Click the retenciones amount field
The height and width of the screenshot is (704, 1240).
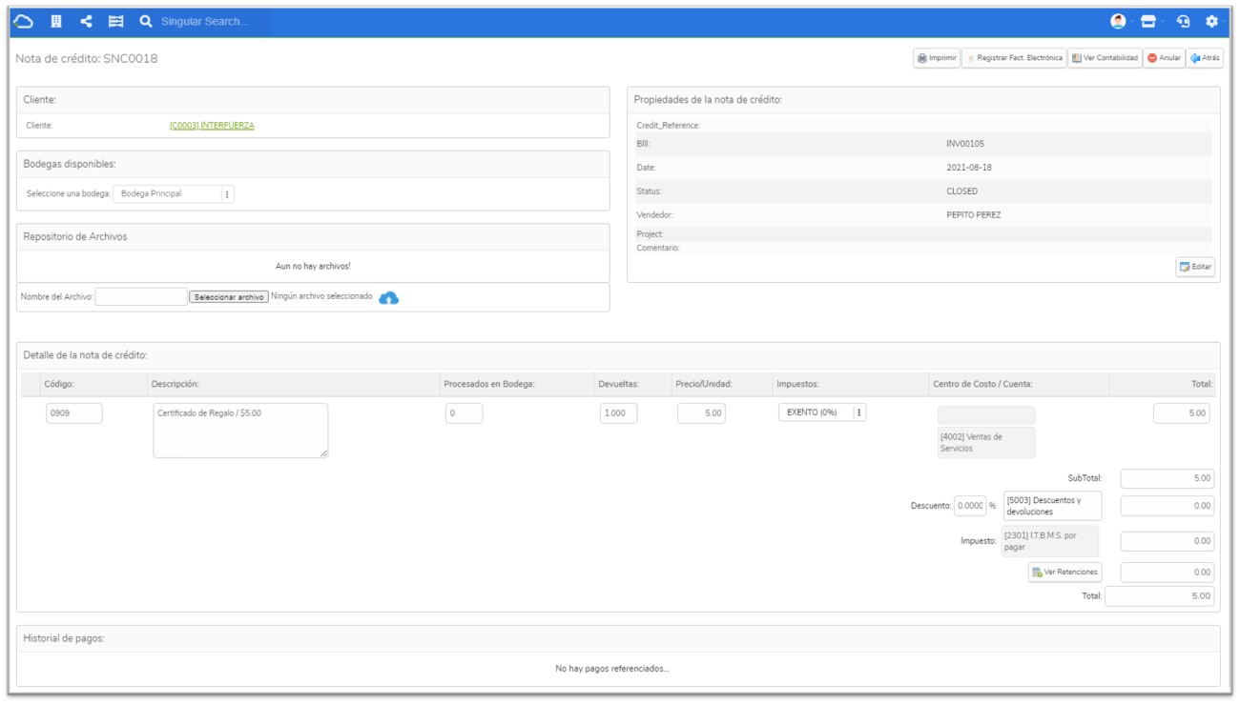click(x=1168, y=573)
